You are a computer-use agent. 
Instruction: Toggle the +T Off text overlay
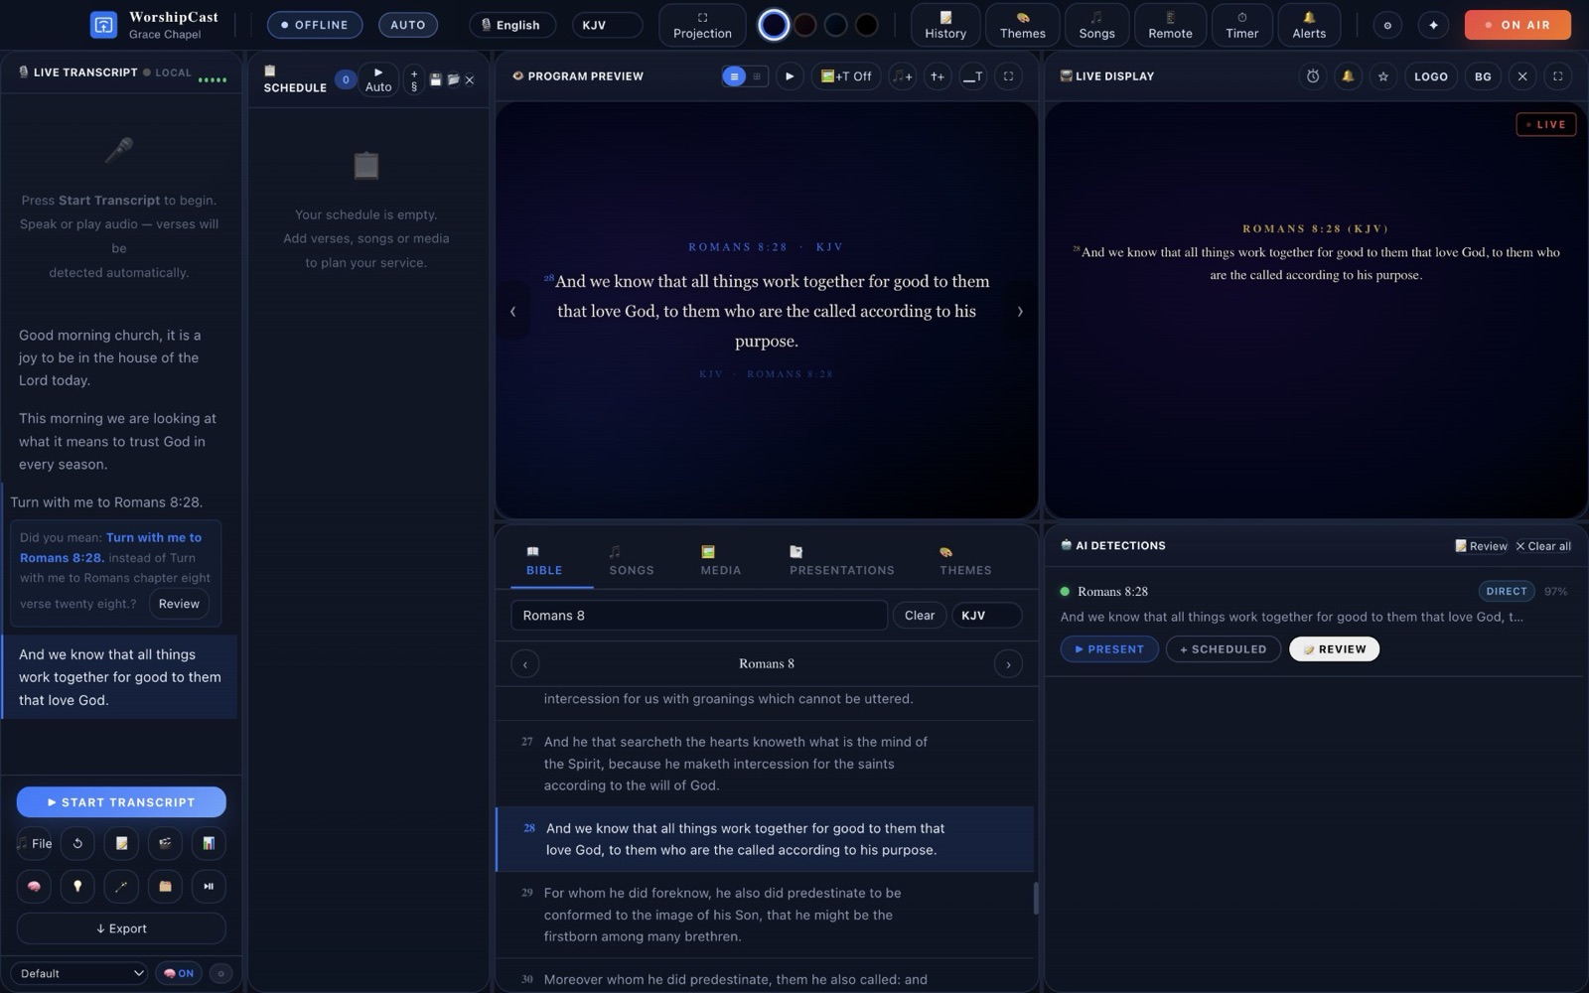point(846,76)
